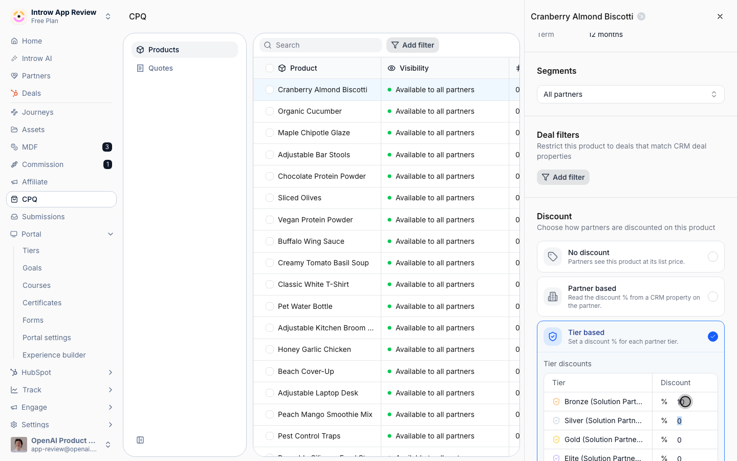This screenshot has width=737, height=461.
Task: Click the Affiliate megaphone icon
Action: click(x=14, y=182)
